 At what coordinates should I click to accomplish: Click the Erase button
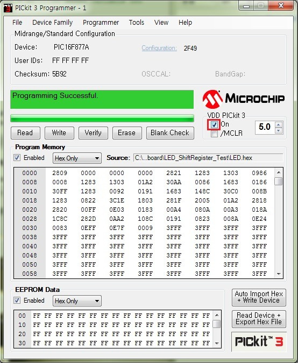click(x=127, y=133)
